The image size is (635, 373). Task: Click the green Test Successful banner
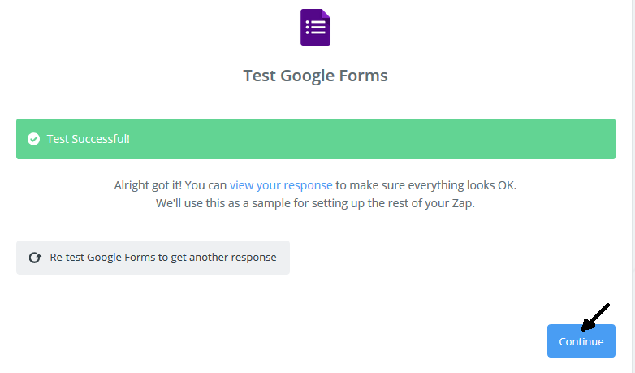click(316, 139)
